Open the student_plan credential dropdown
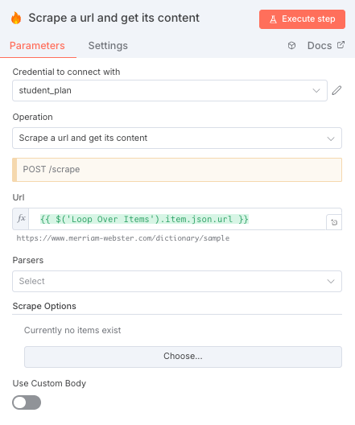Image resolution: width=355 pixels, height=425 pixels. [170, 90]
